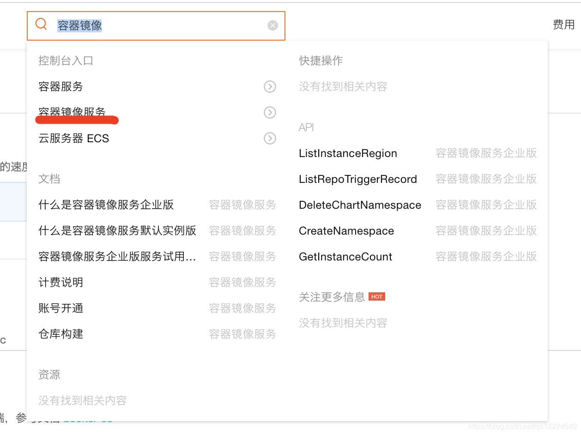This screenshot has width=581, height=435.
Task: Click 容器镜像服务企业版 label beside CreateNamespace
Action: [x=486, y=231]
